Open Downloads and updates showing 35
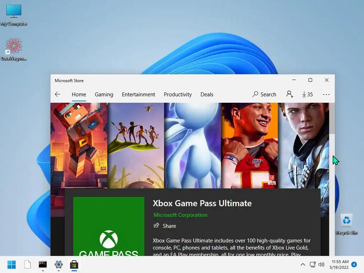This screenshot has height=273, width=364. pyautogui.click(x=307, y=94)
